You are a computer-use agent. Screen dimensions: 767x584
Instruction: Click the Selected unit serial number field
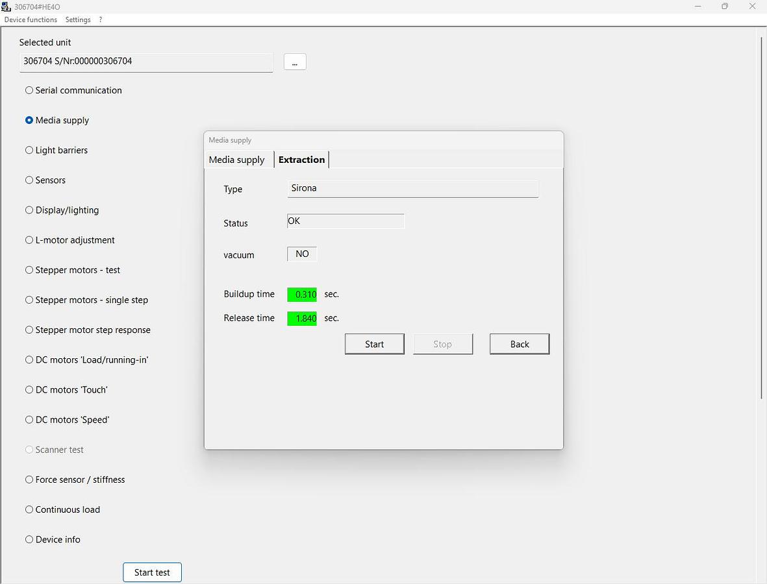(146, 62)
